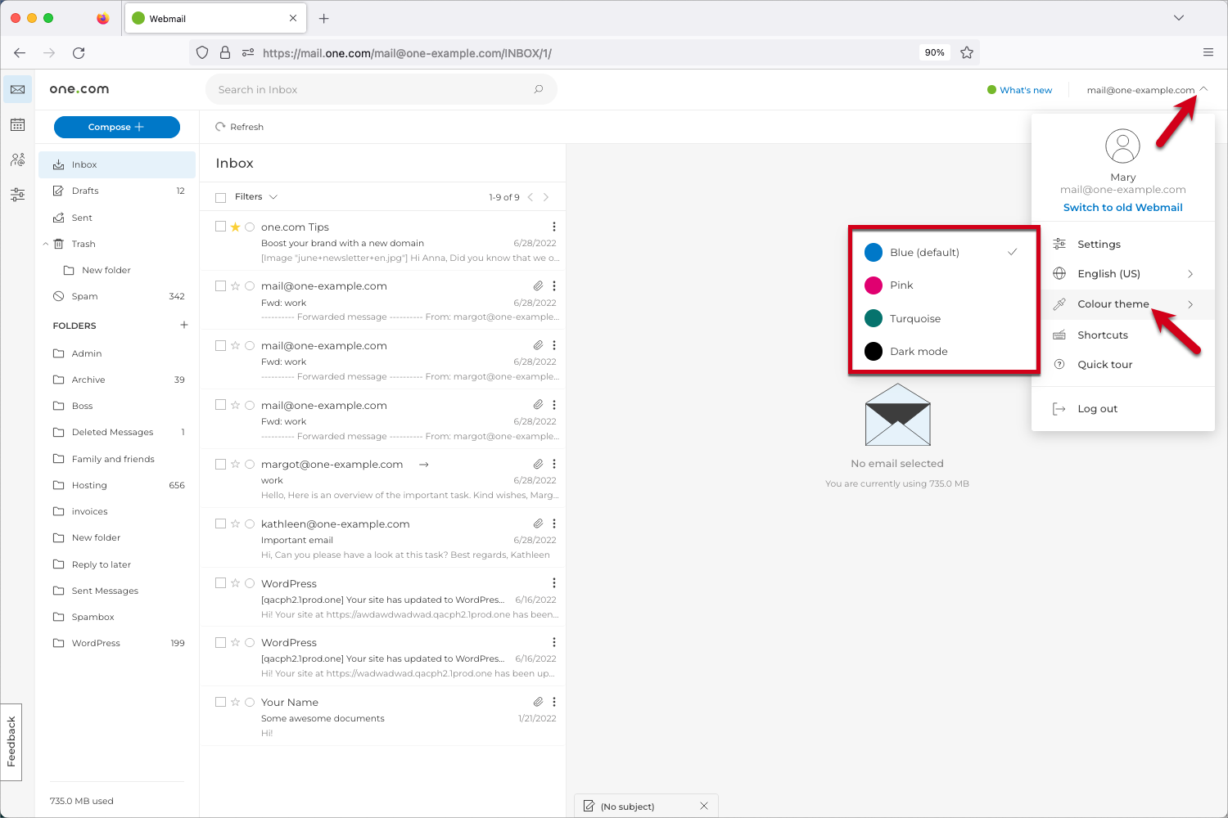This screenshot has height=818, width=1228.
Task: Click the search magnifier icon
Action: click(539, 90)
